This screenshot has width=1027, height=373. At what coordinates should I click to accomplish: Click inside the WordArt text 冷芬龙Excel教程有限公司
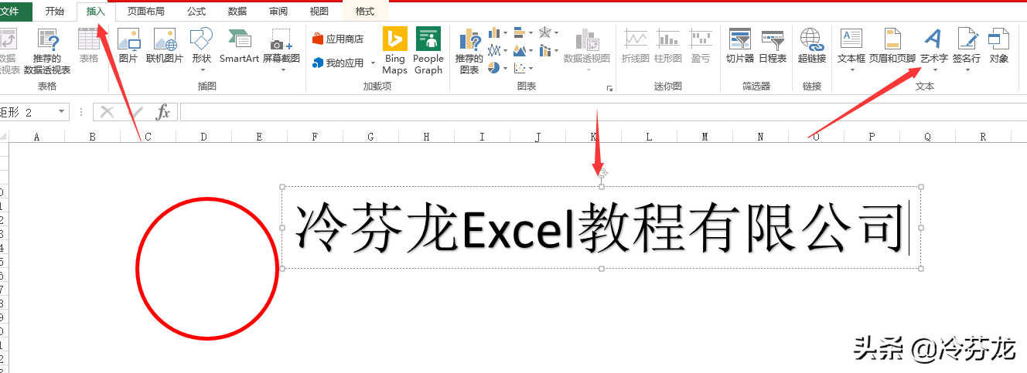[x=600, y=228]
